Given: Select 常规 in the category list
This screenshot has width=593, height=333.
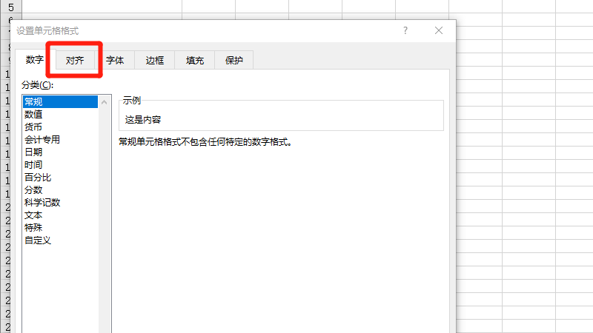Looking at the screenshot, I should pyautogui.click(x=61, y=101).
